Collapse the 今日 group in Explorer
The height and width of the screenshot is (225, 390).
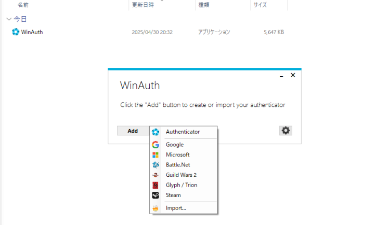9,19
